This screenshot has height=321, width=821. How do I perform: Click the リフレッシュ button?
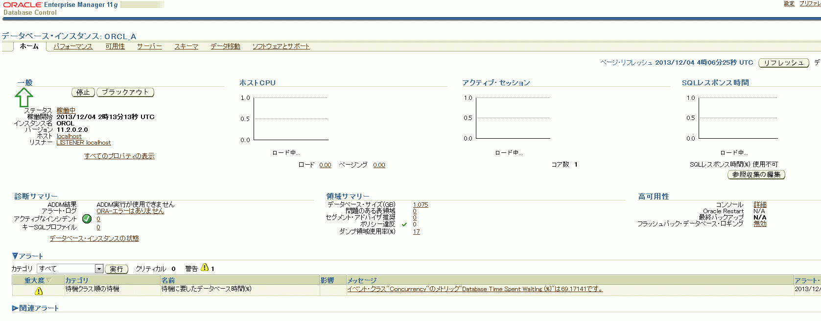(x=783, y=63)
